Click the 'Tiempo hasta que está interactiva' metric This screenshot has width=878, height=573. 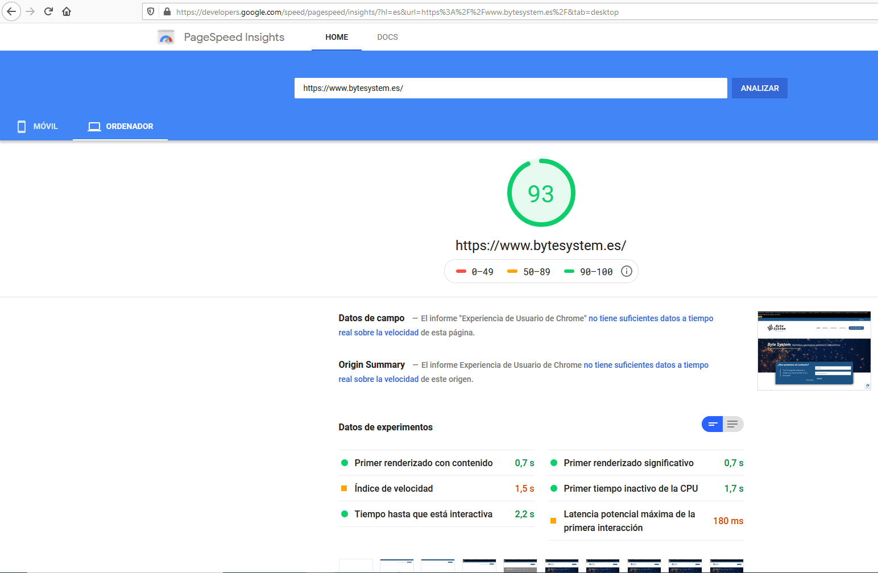pyautogui.click(x=437, y=514)
